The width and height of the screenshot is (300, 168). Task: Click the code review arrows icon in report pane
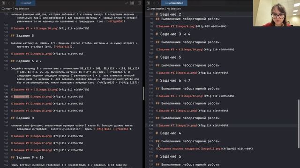click(x=127, y=3)
